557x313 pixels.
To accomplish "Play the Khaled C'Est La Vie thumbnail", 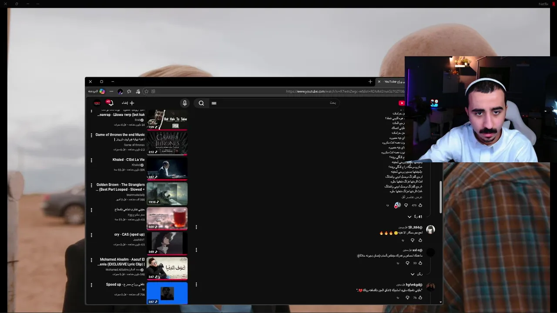I will [x=167, y=168].
